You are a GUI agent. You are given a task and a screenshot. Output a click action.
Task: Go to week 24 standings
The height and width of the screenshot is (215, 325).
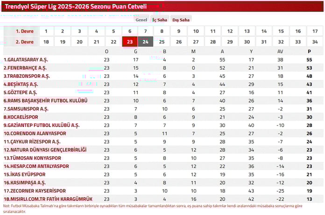pyautogui.click(x=146, y=42)
